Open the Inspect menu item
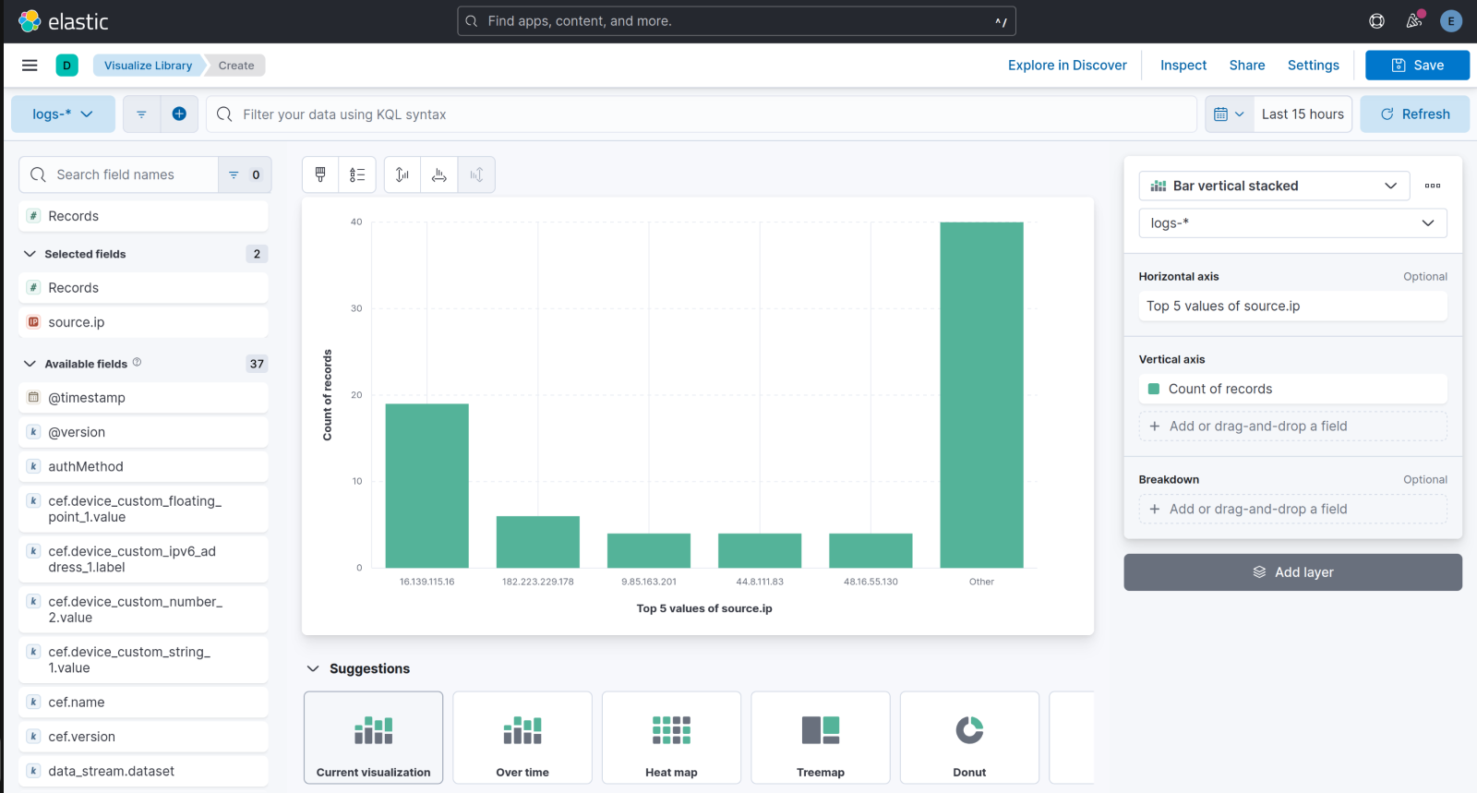This screenshot has width=1477, height=793. tap(1183, 66)
